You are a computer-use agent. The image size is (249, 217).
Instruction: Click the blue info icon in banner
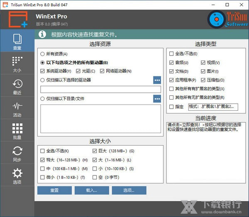click(42, 34)
